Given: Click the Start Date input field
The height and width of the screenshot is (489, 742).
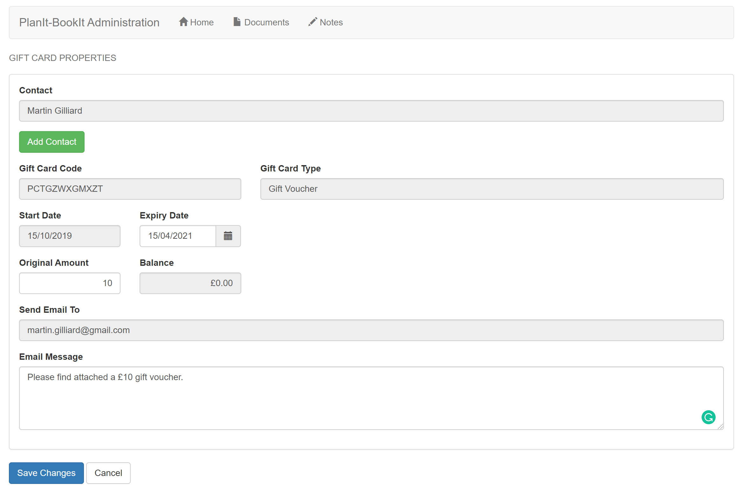Looking at the screenshot, I should (70, 235).
